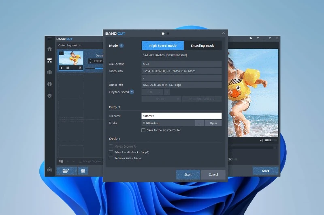Click the Open folder button
324x215 pixels.
[x=213, y=123]
